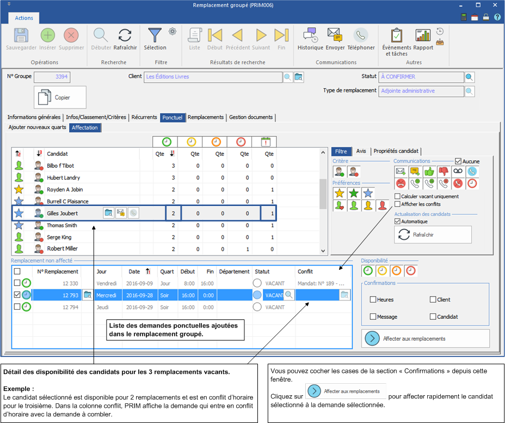Switch to the Infos/Classement/Critères tab

[x=96, y=117]
